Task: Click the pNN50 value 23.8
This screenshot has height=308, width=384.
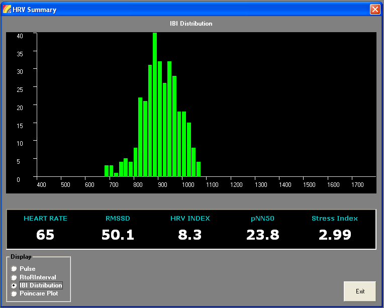Action: tap(262, 235)
